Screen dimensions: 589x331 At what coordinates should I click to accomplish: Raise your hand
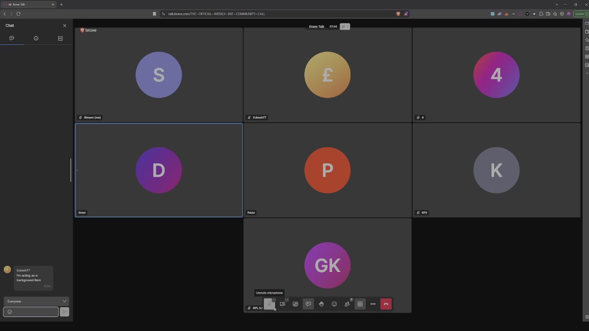coord(321,304)
